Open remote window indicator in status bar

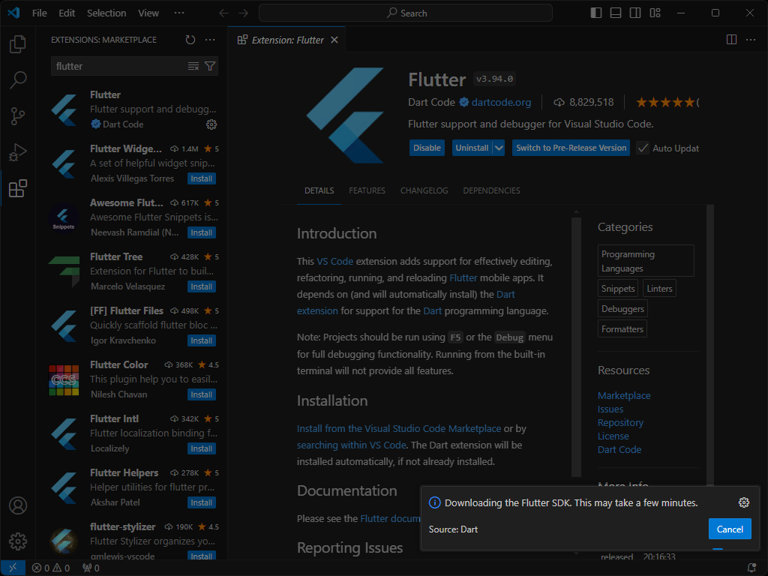pos(13,568)
